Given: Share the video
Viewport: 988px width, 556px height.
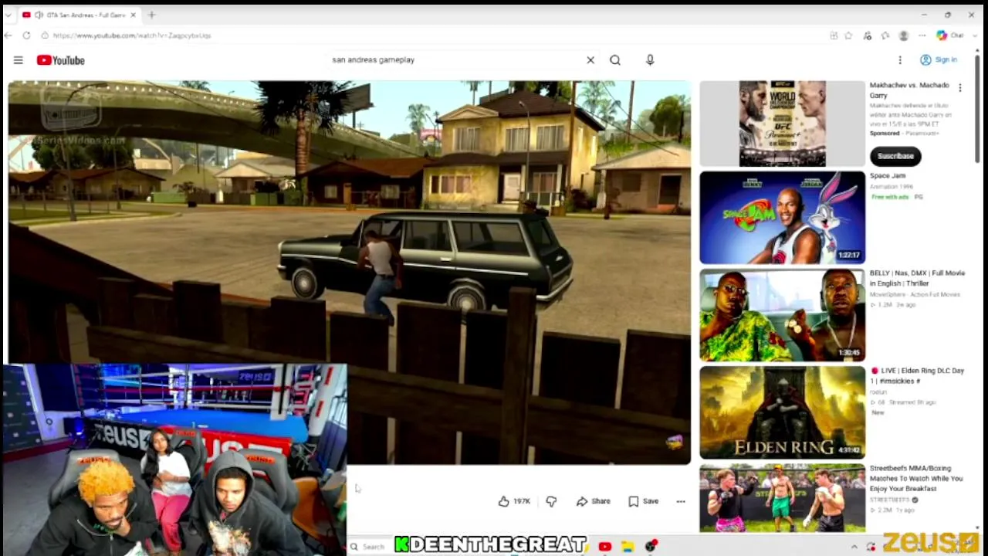Looking at the screenshot, I should 593,501.
